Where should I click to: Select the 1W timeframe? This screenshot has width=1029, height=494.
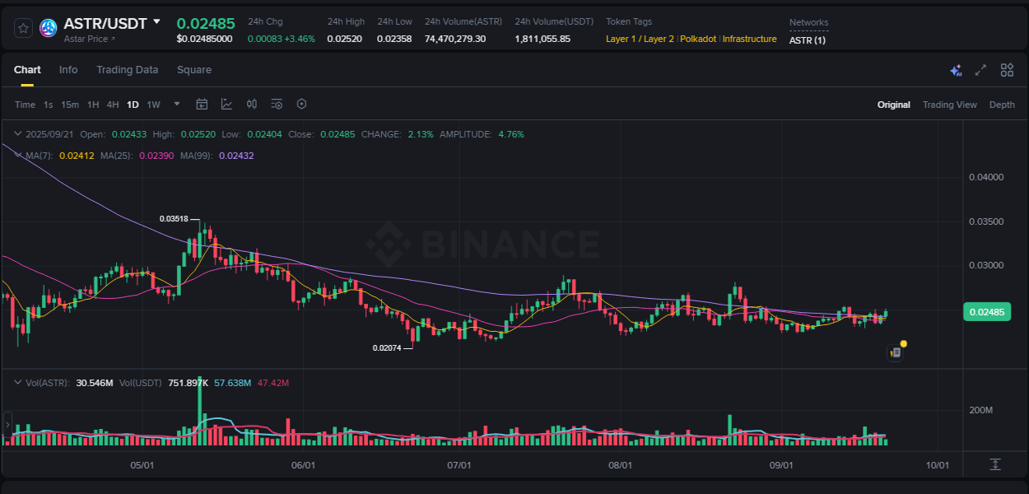(153, 105)
